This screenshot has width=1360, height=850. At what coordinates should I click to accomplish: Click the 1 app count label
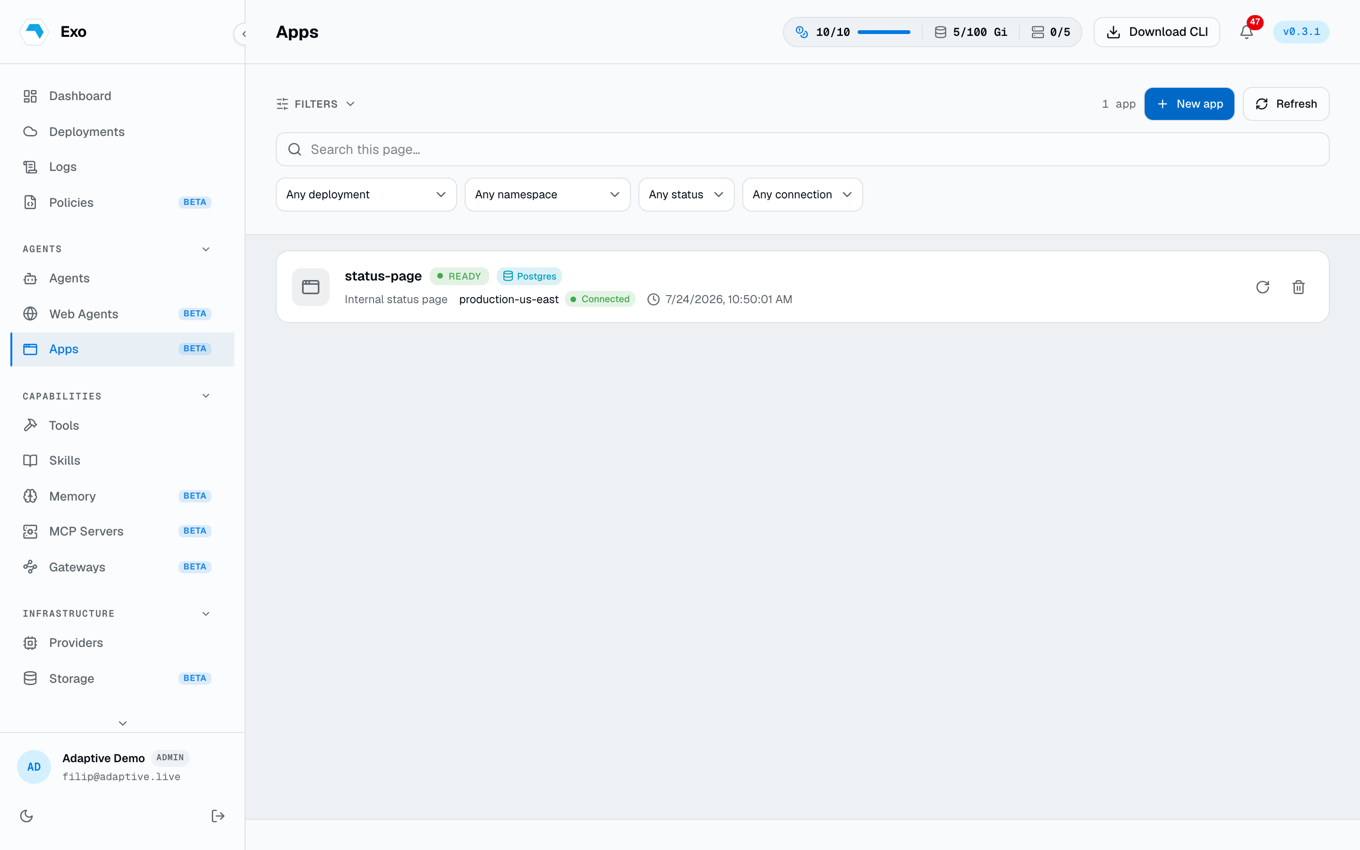1118,104
